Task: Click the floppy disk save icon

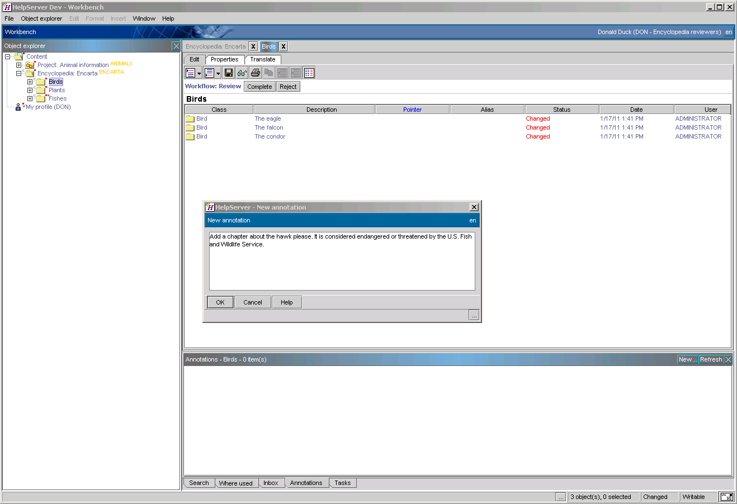Action: point(229,73)
